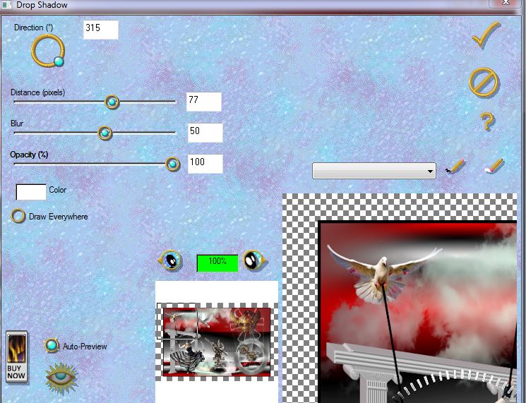The height and width of the screenshot is (403, 526).
Task: Click the direction dial knob
Action: (x=59, y=61)
